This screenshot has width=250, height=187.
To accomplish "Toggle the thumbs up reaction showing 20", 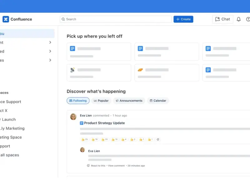I will (104, 139).
